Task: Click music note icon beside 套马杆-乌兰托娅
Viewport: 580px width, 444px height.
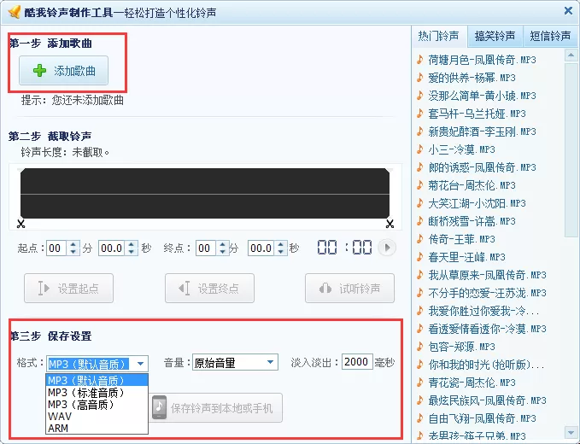Action: pyautogui.click(x=419, y=114)
